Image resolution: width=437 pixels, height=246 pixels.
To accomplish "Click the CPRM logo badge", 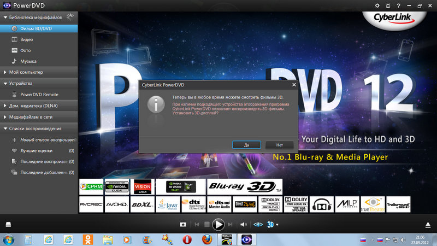I will (91, 186).
